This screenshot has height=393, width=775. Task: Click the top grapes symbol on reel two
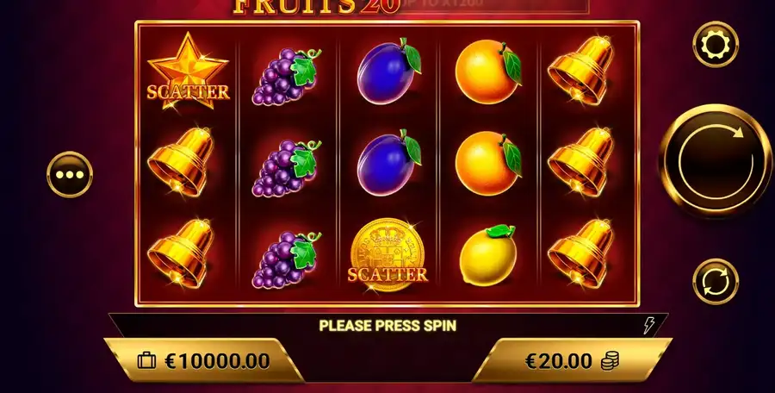286,76
